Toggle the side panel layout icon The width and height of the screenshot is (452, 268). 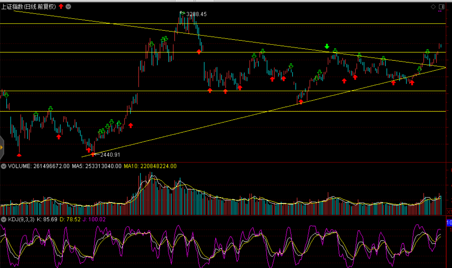[441, 7]
